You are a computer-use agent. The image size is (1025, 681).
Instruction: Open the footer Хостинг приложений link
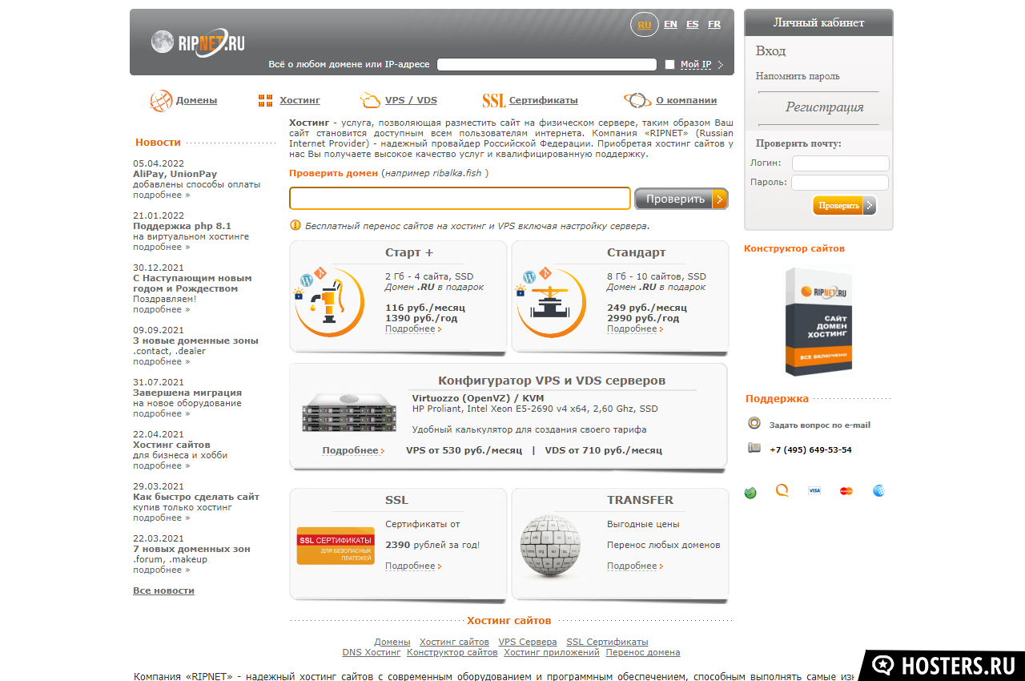coord(552,652)
